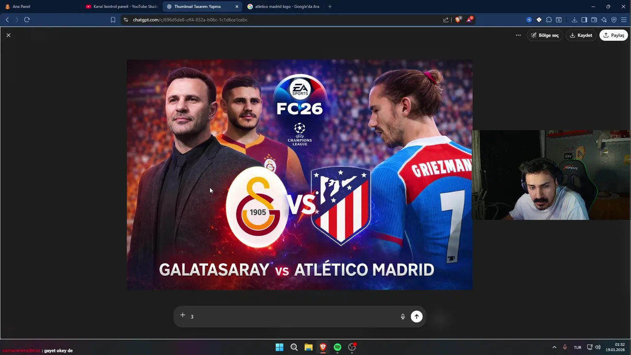Click the tray microphone in-use icon

(x=565, y=347)
